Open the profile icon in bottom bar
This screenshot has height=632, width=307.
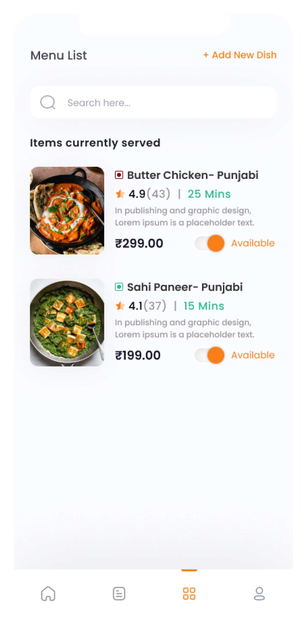pyautogui.click(x=259, y=594)
